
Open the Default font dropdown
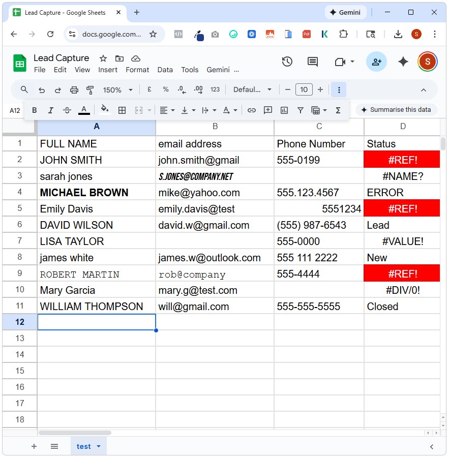pyautogui.click(x=252, y=89)
